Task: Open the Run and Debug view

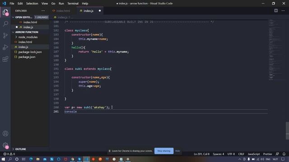Action: (5, 47)
